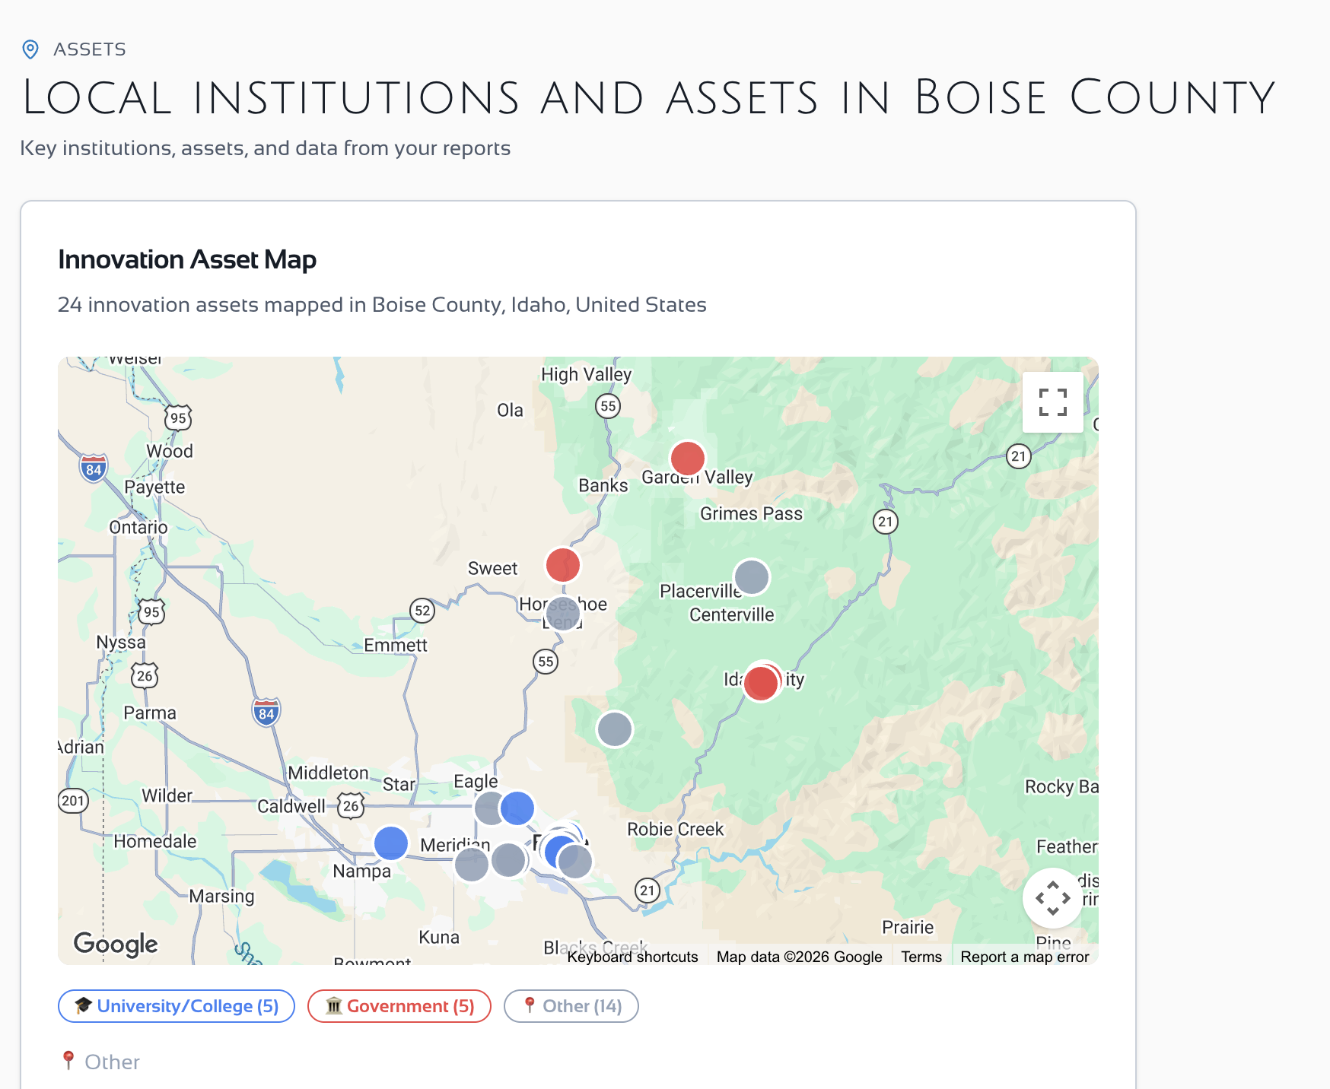
Task: Open Keyboard shortcuts for the map
Action: tap(632, 957)
